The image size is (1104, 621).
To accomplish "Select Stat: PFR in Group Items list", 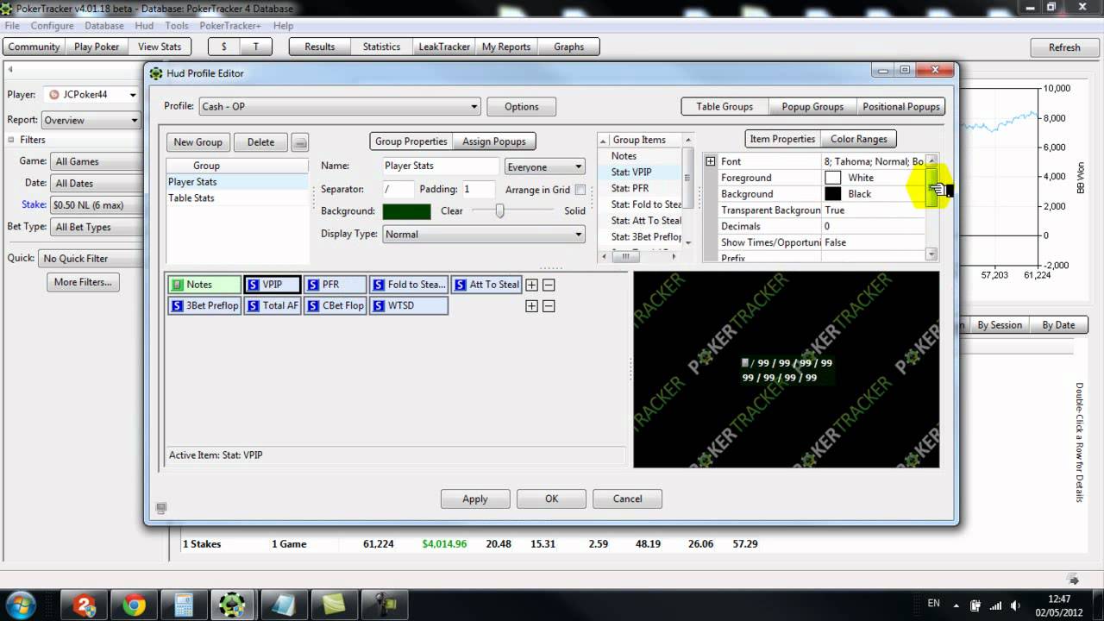I will coord(639,188).
